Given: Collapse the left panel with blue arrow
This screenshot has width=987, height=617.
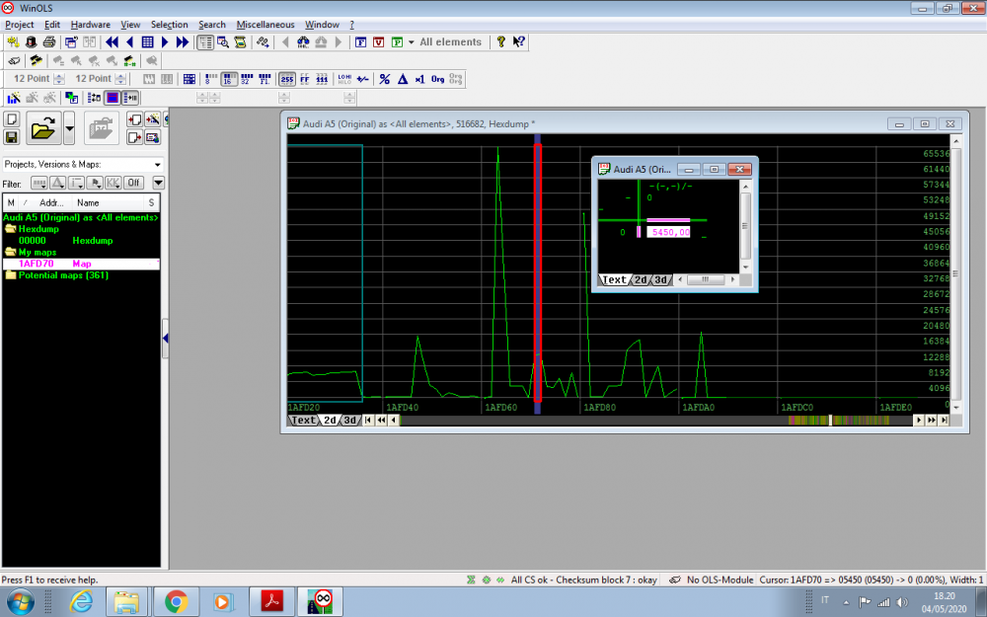Looking at the screenshot, I should (x=165, y=338).
